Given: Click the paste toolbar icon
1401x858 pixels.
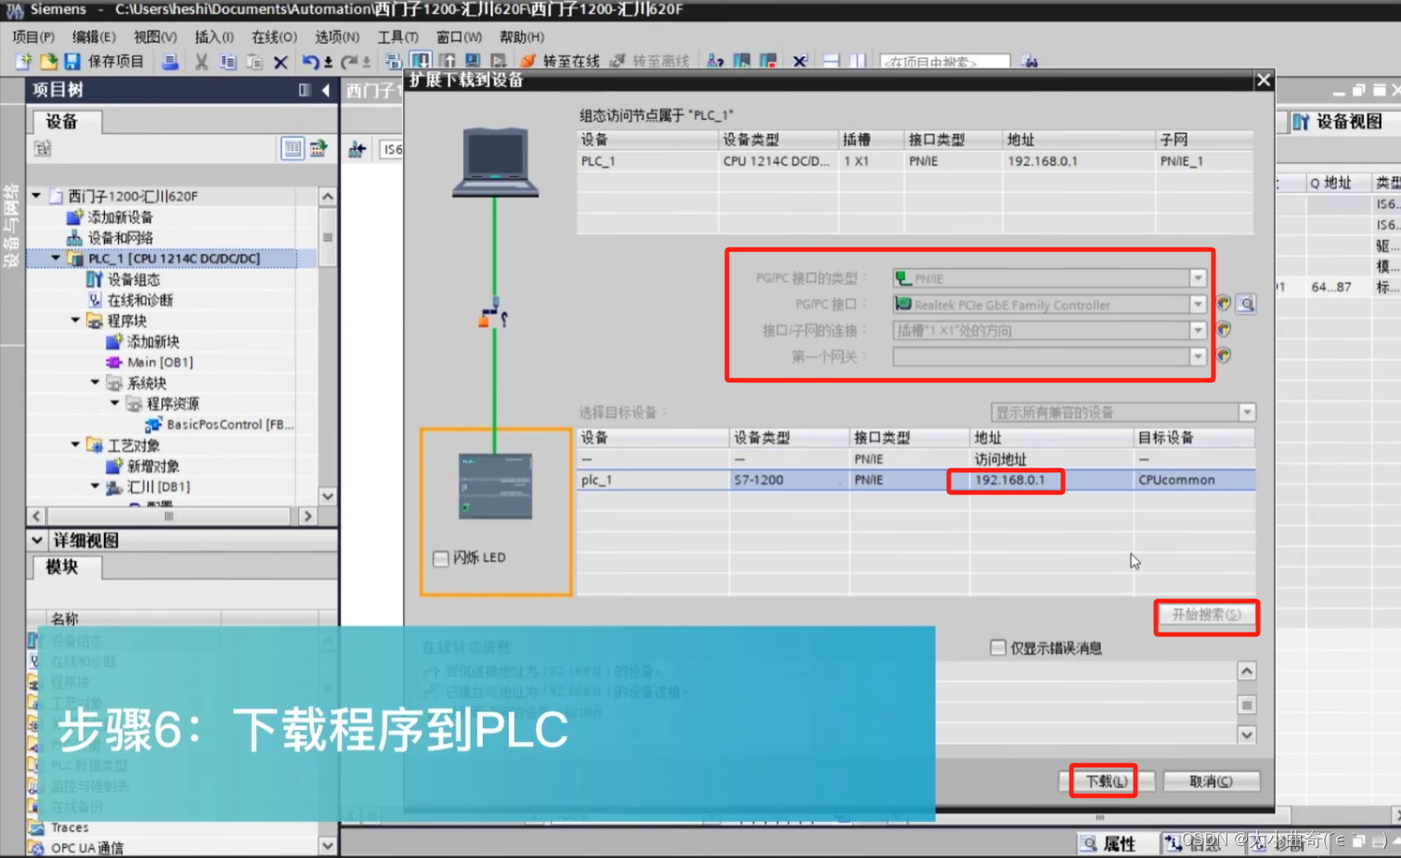Looking at the screenshot, I should [x=254, y=61].
